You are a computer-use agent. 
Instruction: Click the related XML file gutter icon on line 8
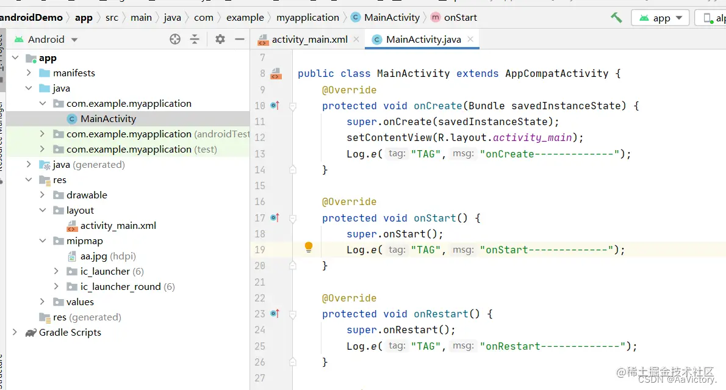click(x=276, y=74)
